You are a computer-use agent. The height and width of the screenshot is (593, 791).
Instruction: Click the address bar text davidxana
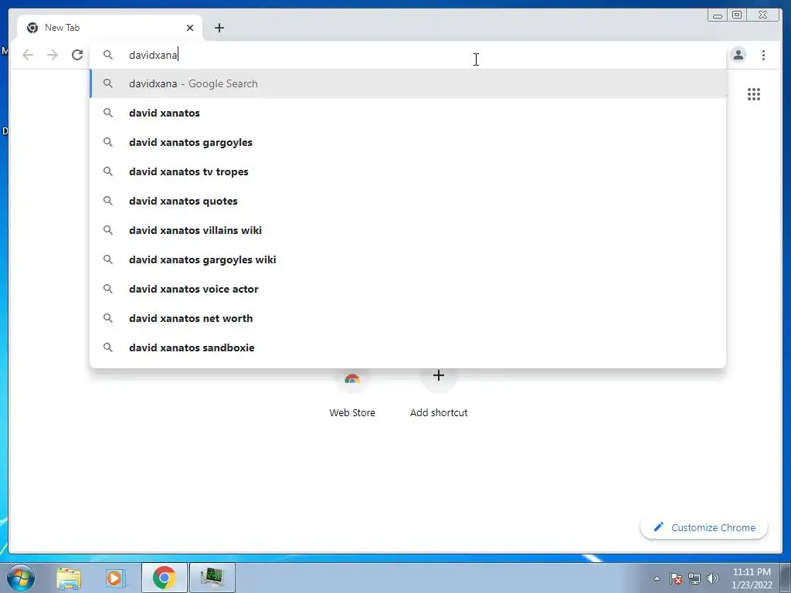[153, 55]
